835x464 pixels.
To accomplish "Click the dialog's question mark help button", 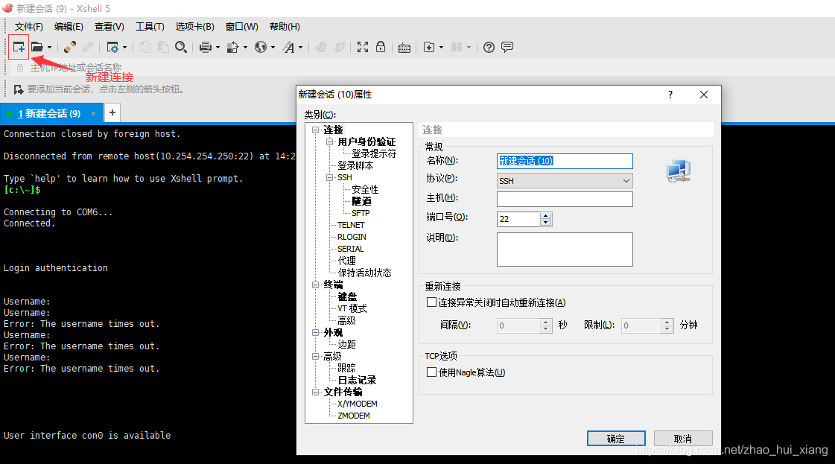I will tap(670, 95).
